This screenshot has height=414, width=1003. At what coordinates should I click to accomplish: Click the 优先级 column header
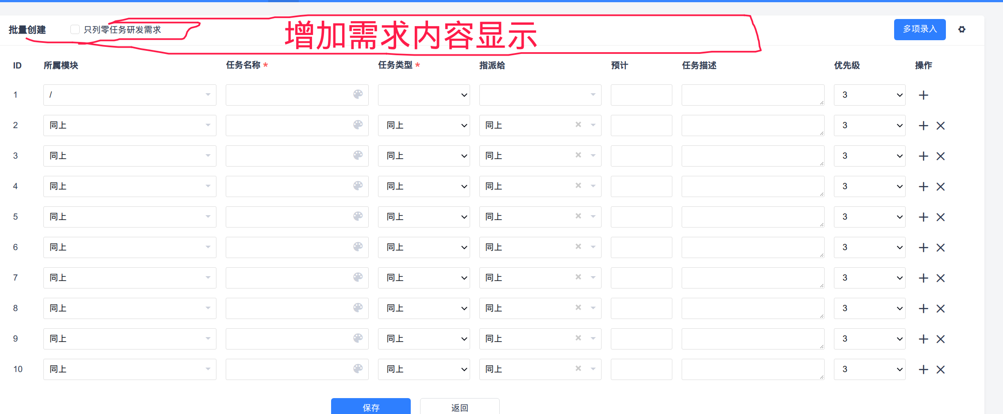(x=847, y=65)
